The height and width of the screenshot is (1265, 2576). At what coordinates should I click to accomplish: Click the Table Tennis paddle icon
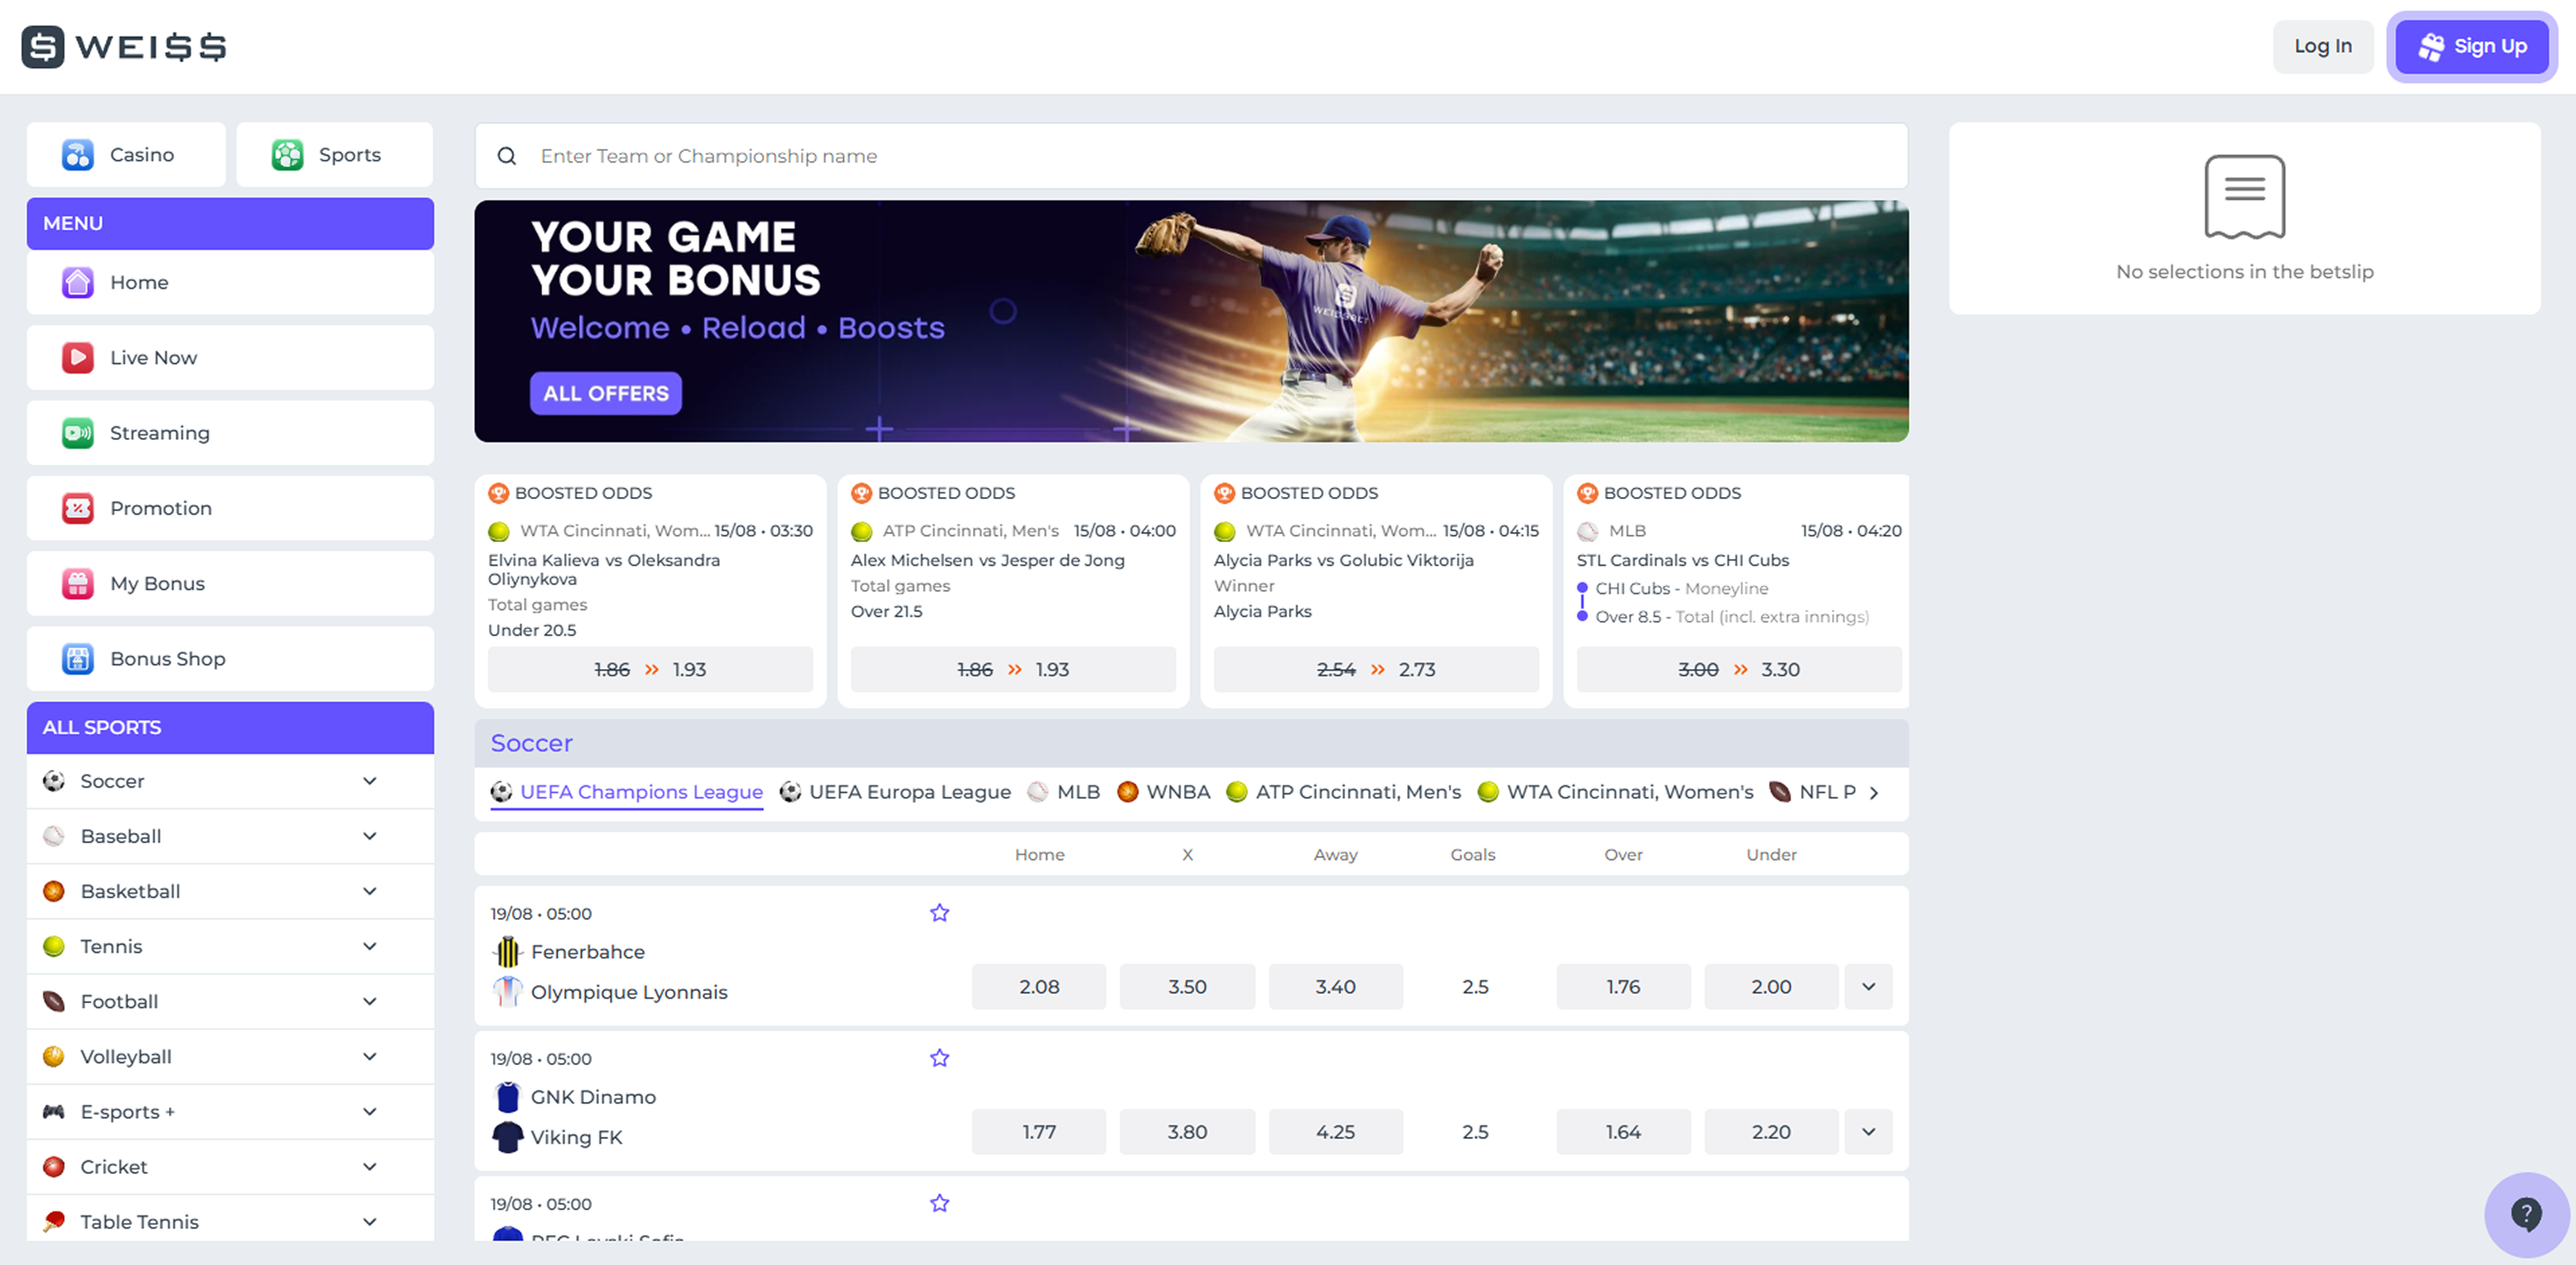pyautogui.click(x=54, y=1221)
